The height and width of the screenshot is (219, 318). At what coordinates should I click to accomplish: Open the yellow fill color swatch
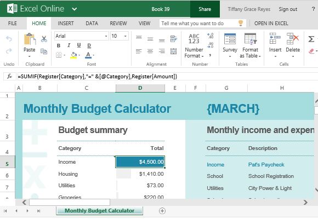coord(73,55)
